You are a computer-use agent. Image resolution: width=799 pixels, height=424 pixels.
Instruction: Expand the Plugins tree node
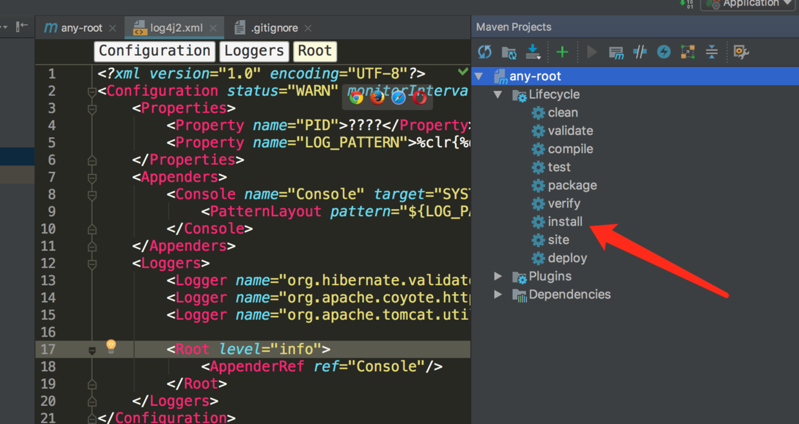(x=498, y=276)
